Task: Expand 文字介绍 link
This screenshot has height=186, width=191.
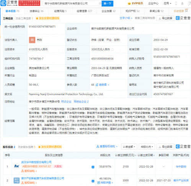Action: click(x=126, y=18)
